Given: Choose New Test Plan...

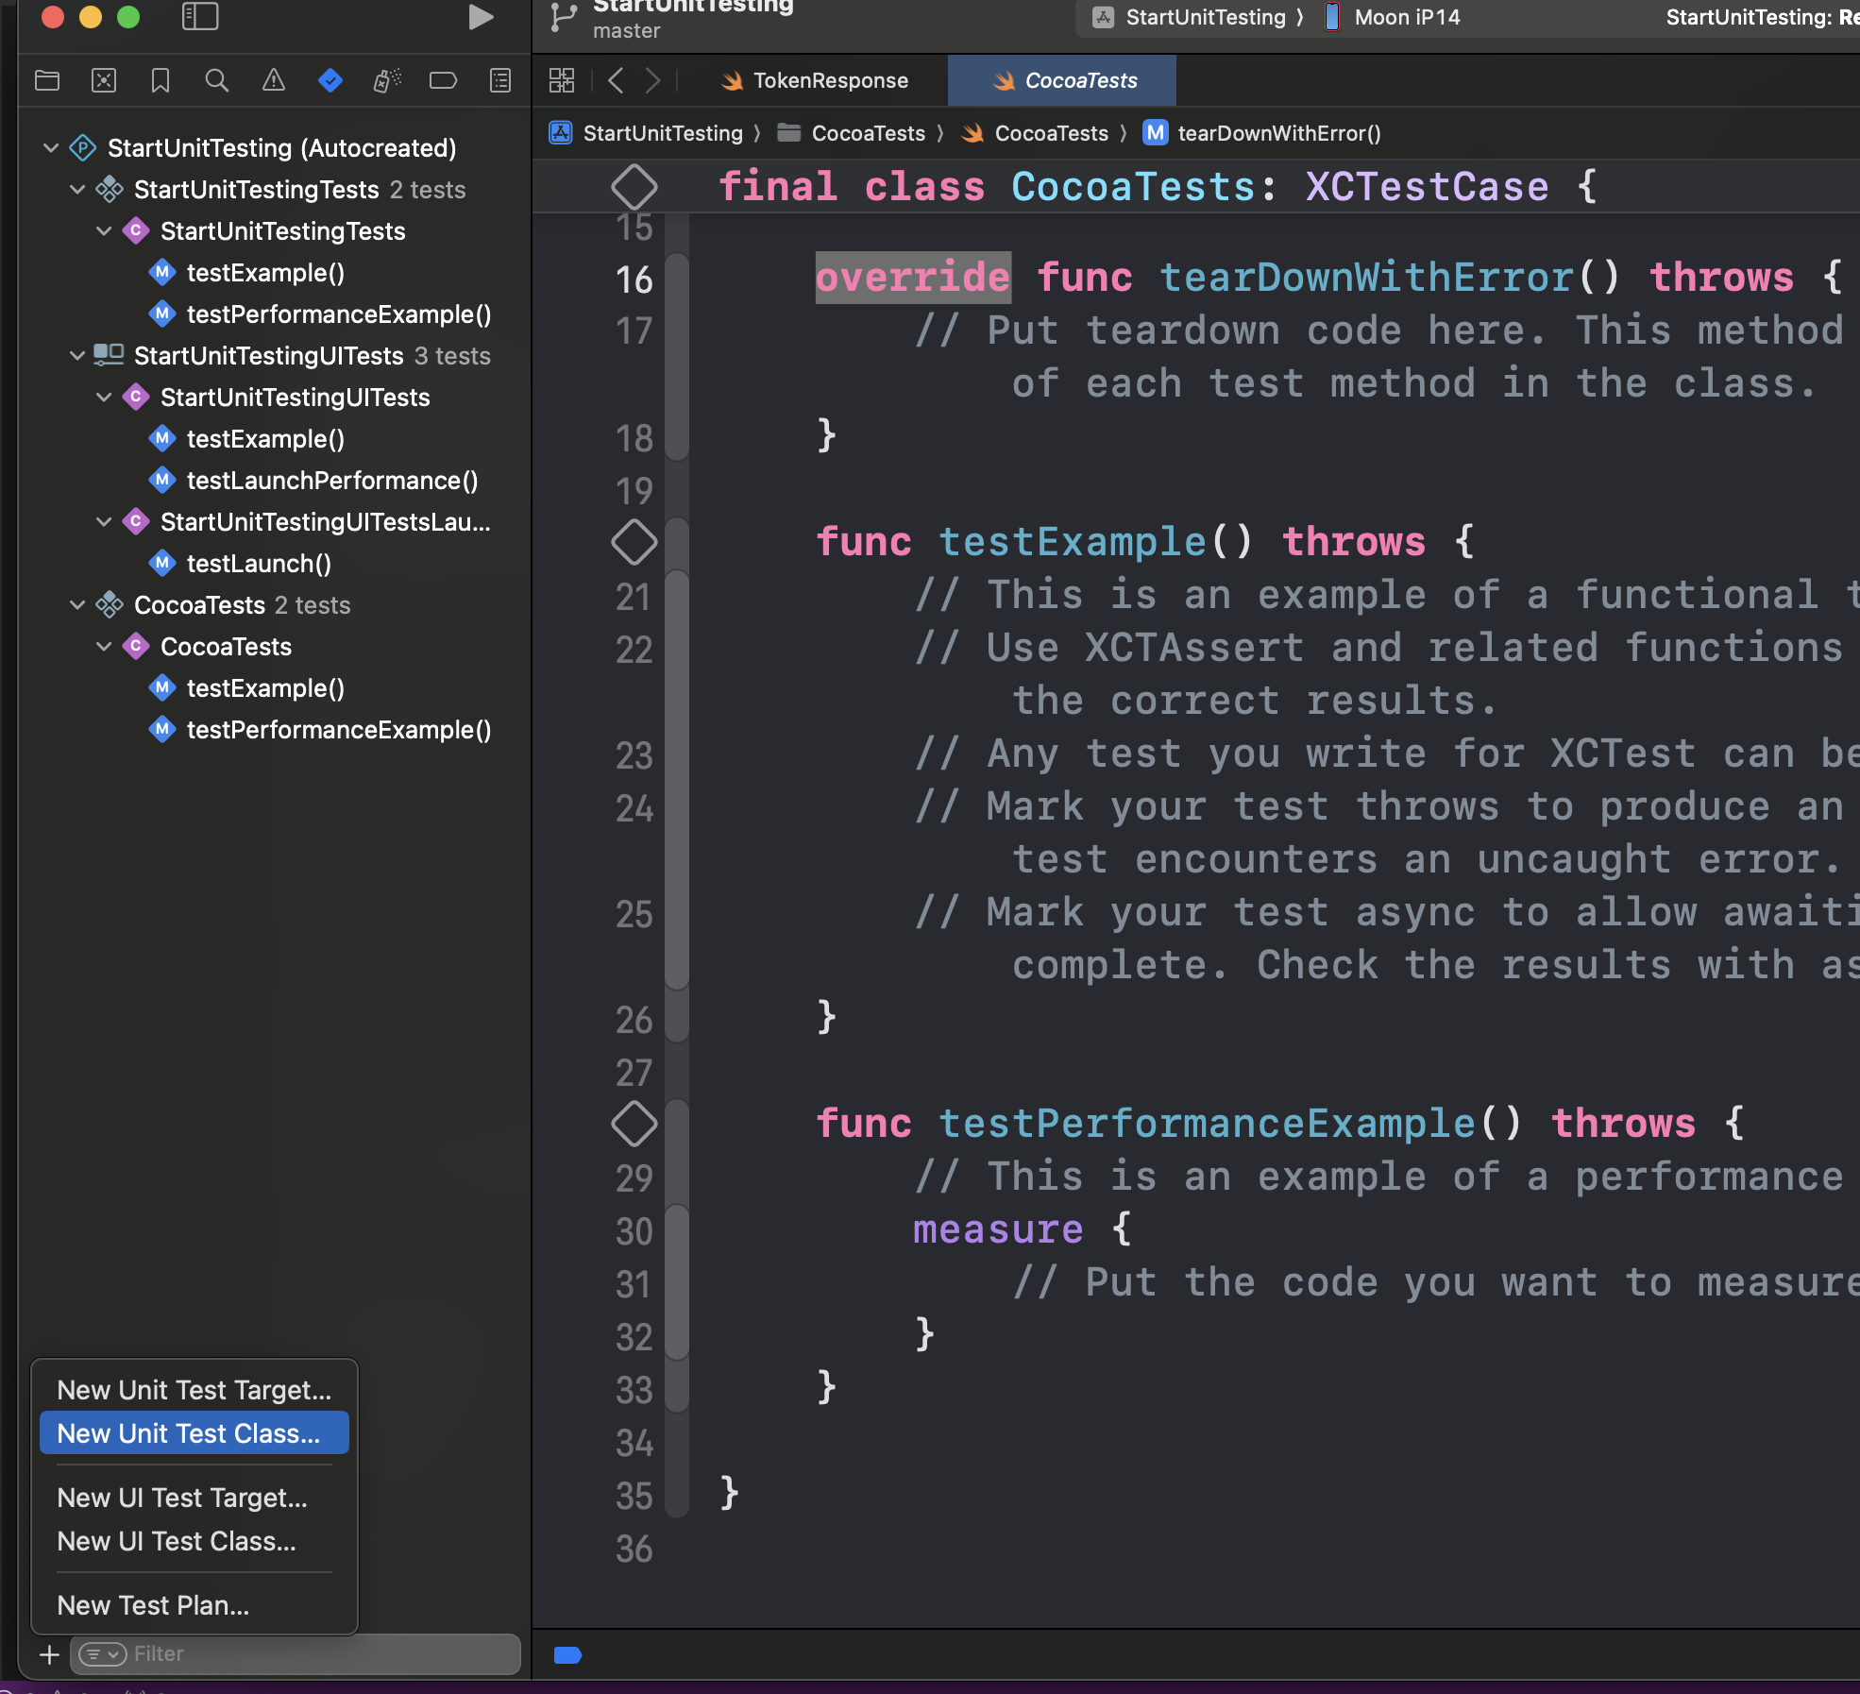Looking at the screenshot, I should click(x=194, y=1605).
